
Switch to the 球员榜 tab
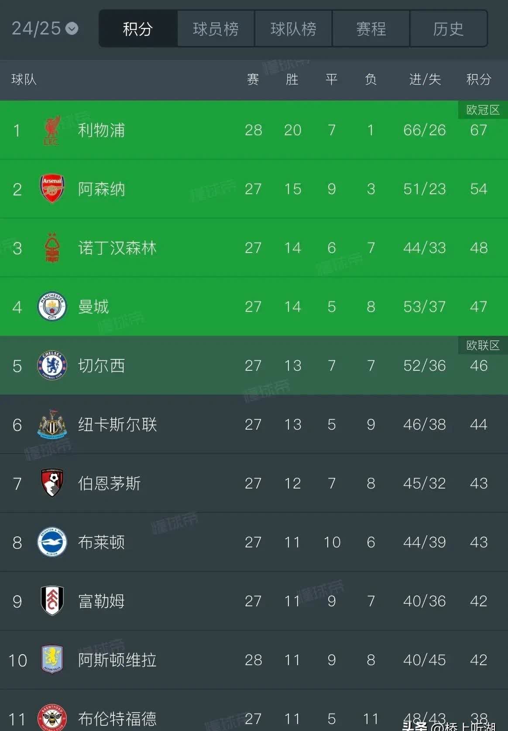coord(215,29)
